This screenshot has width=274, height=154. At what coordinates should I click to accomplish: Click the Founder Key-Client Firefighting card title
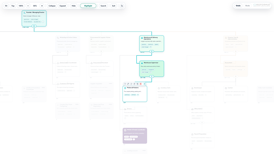click(66, 105)
